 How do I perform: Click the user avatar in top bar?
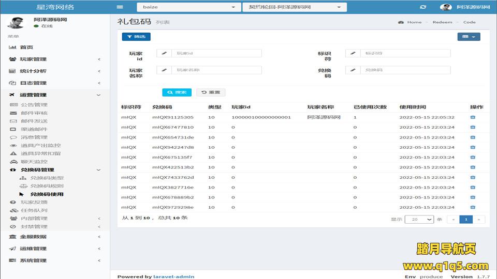coord(445,7)
